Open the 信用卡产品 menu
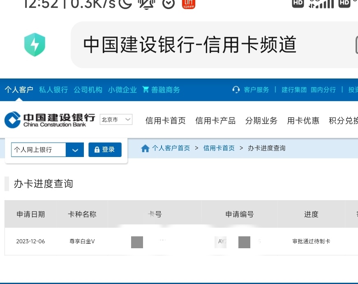358x284 pixels. tap(215, 121)
